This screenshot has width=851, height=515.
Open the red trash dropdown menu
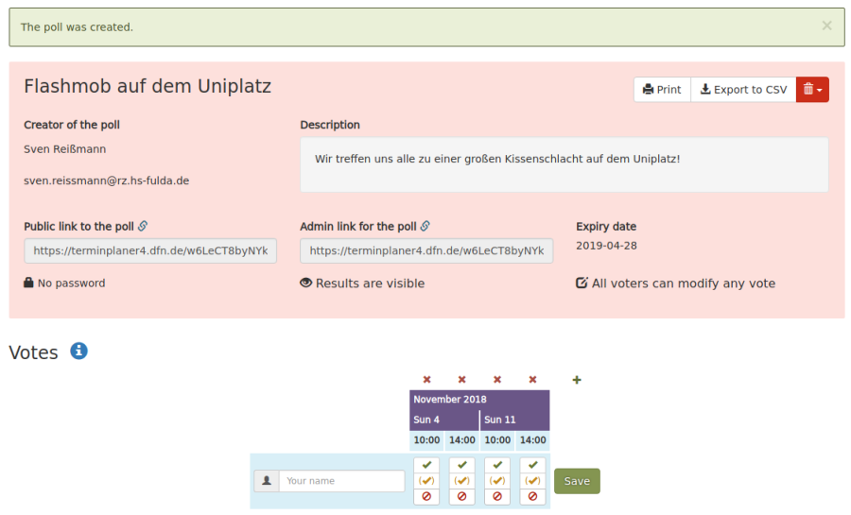pos(812,90)
